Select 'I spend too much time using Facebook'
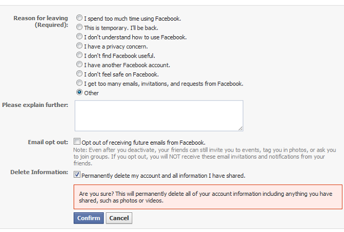The height and width of the screenshot is (232, 344). 79,18
